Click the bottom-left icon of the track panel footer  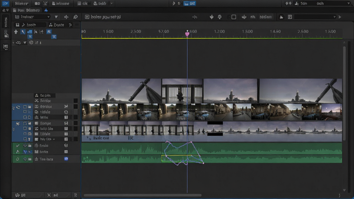[17, 195]
